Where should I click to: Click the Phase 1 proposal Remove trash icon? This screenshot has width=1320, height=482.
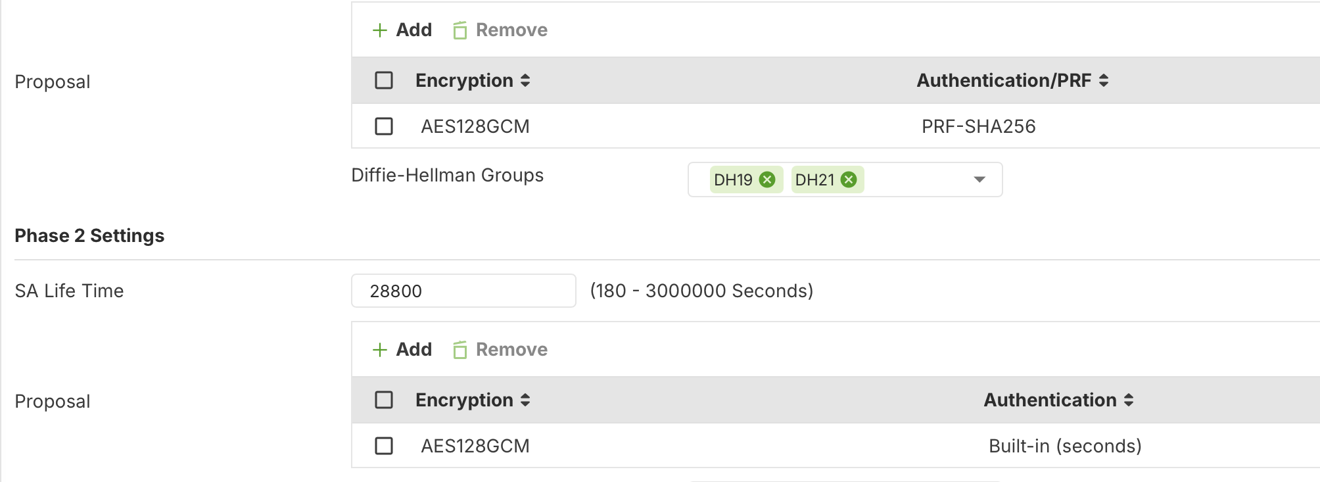pos(460,30)
